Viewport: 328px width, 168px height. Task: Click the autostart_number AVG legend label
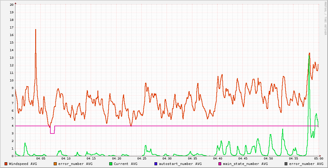180,164
